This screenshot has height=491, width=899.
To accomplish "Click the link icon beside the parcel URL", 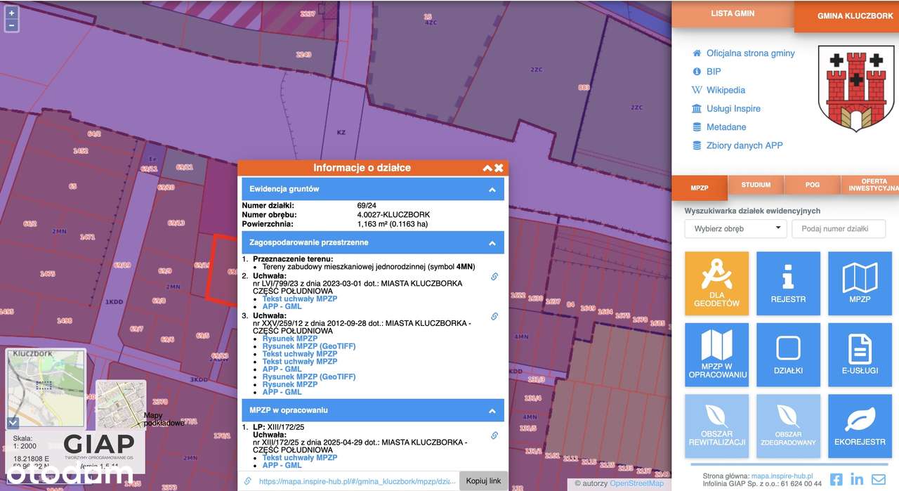I will pos(247,481).
